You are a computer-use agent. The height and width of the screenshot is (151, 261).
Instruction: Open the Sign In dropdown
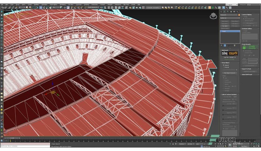tap(232, 5)
